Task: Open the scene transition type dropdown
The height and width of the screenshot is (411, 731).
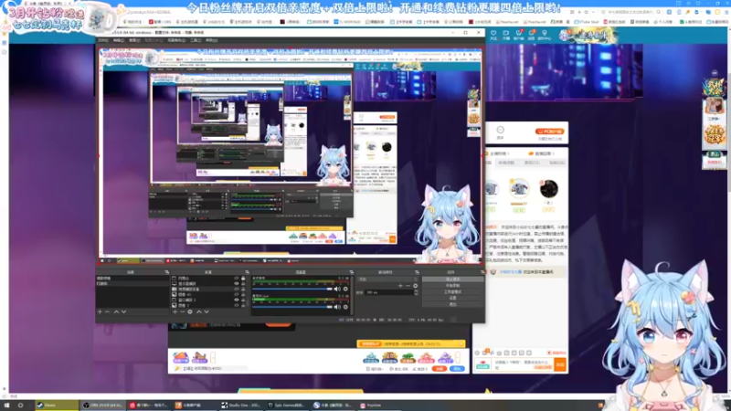Action: (387, 279)
